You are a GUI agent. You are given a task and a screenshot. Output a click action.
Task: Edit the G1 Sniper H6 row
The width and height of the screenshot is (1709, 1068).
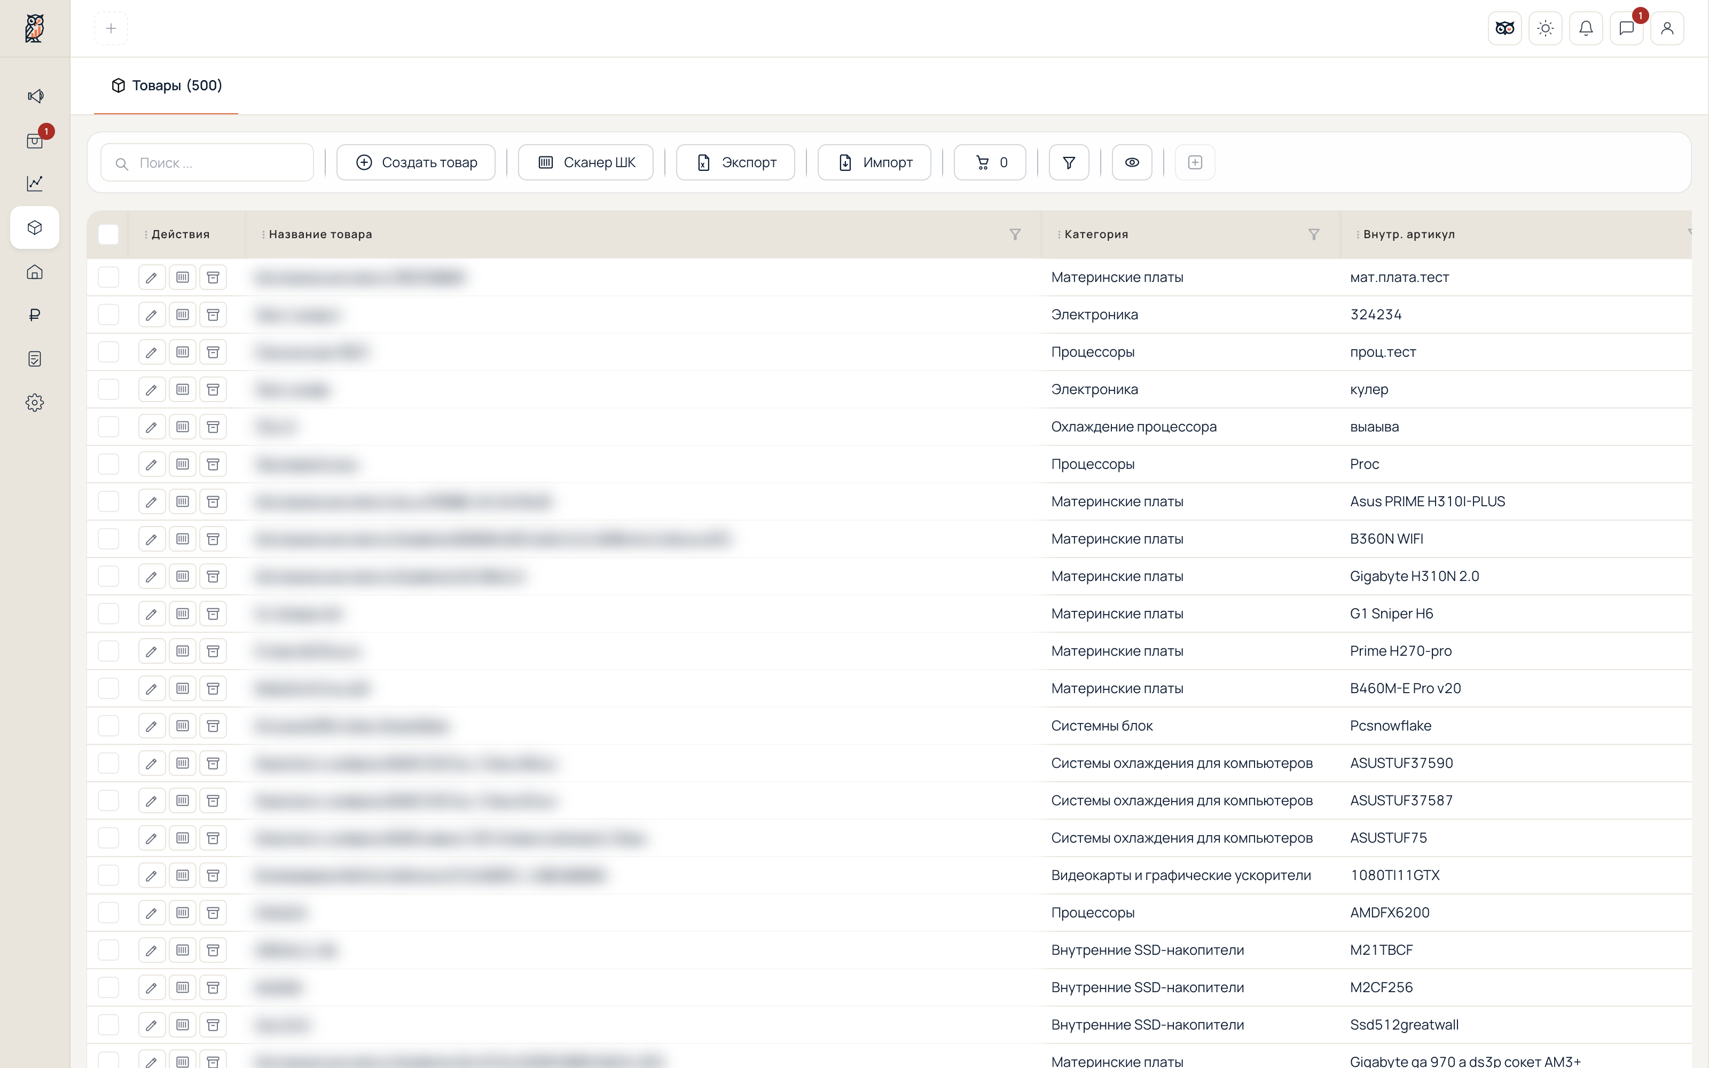pyautogui.click(x=152, y=614)
